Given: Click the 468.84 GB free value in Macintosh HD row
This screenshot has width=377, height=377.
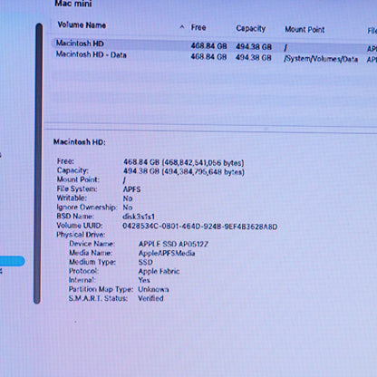Looking at the screenshot, I should [208, 46].
